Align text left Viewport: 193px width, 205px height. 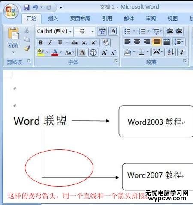[127, 42]
